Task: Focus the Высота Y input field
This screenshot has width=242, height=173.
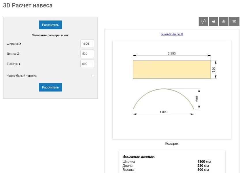Action: [87, 64]
